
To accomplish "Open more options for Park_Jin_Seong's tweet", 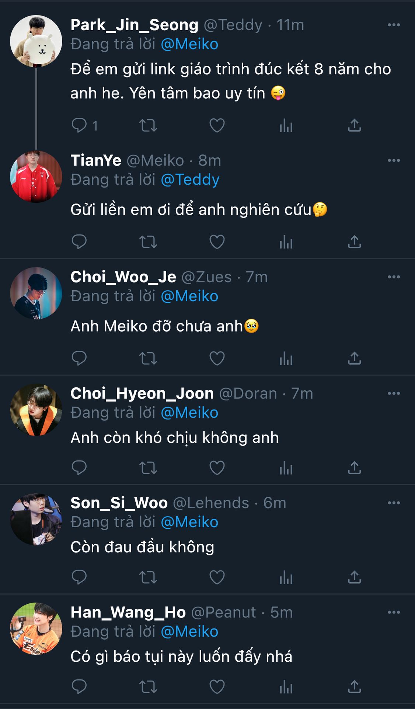I will [394, 25].
